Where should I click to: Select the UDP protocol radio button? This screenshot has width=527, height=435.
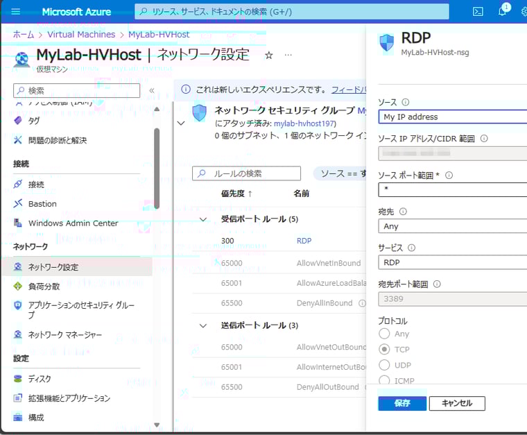point(384,365)
